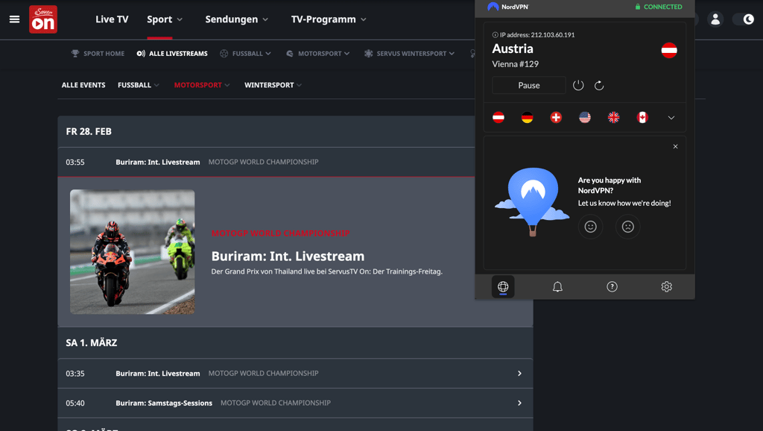Expand the Fussball event filter
The width and height of the screenshot is (763, 431).
(x=139, y=85)
